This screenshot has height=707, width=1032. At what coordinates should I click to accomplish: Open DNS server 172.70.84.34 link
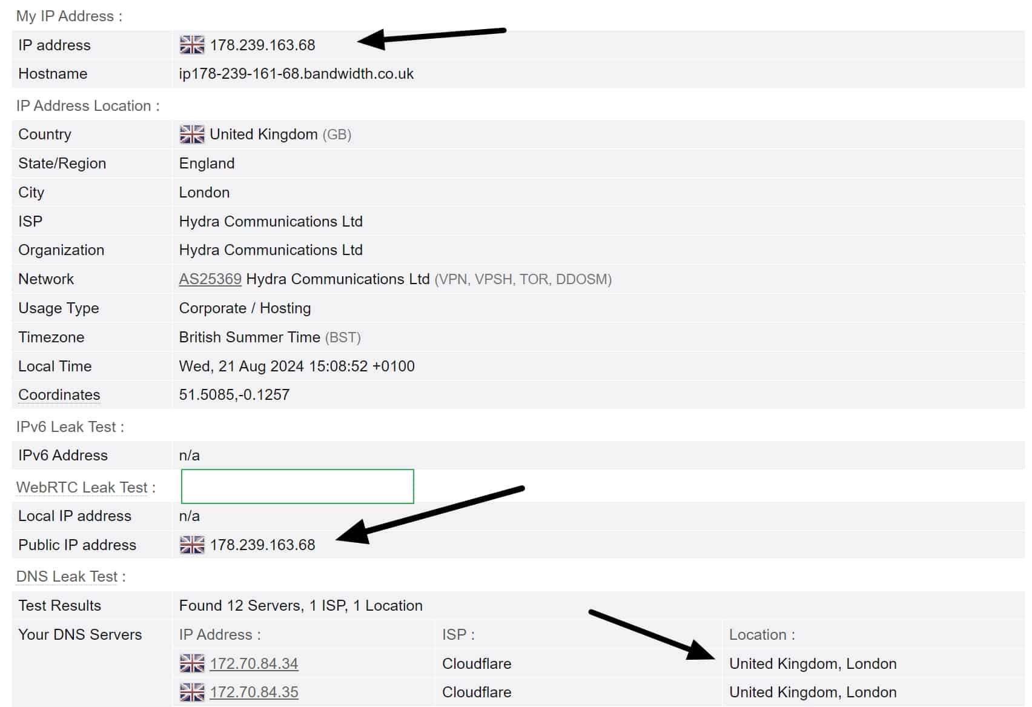(x=254, y=663)
